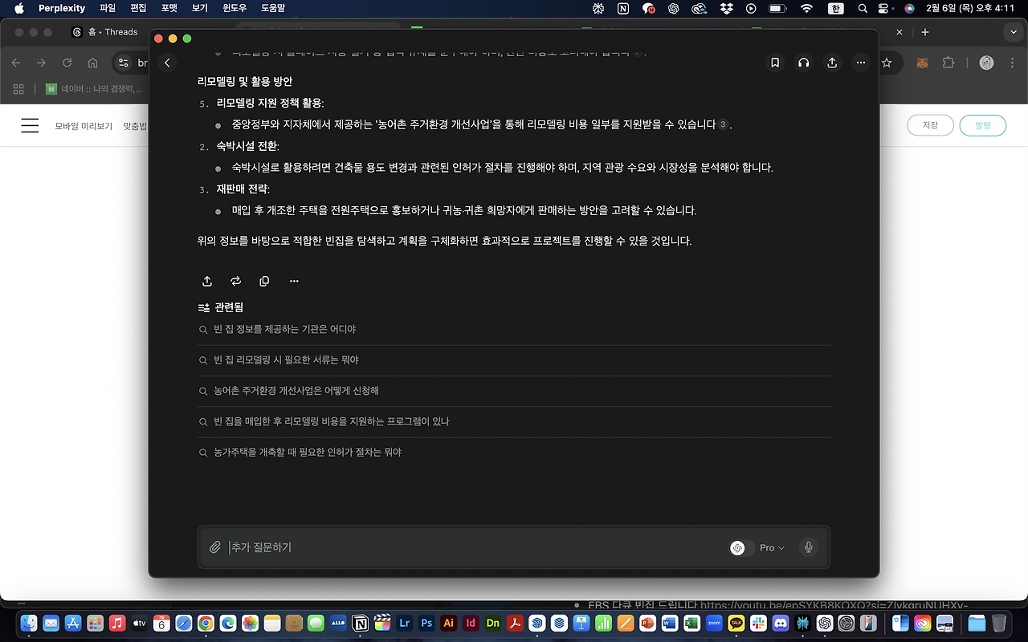Open the browser tab list chevron
This screenshot has height=642, width=1028.
pos(1014,32)
